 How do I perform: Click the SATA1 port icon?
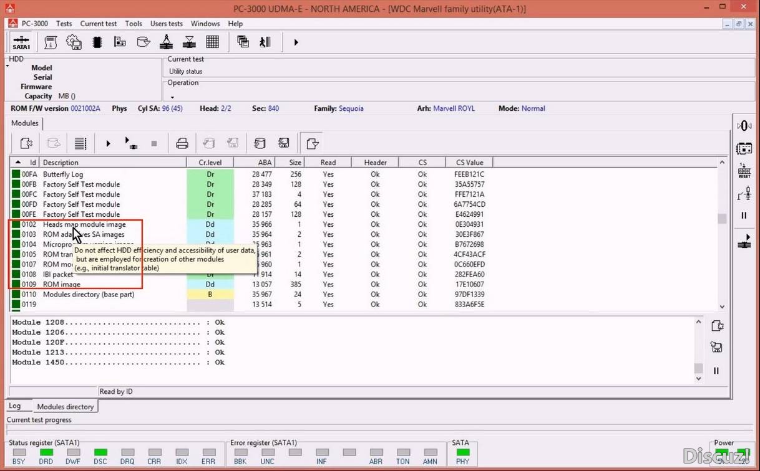pos(21,42)
